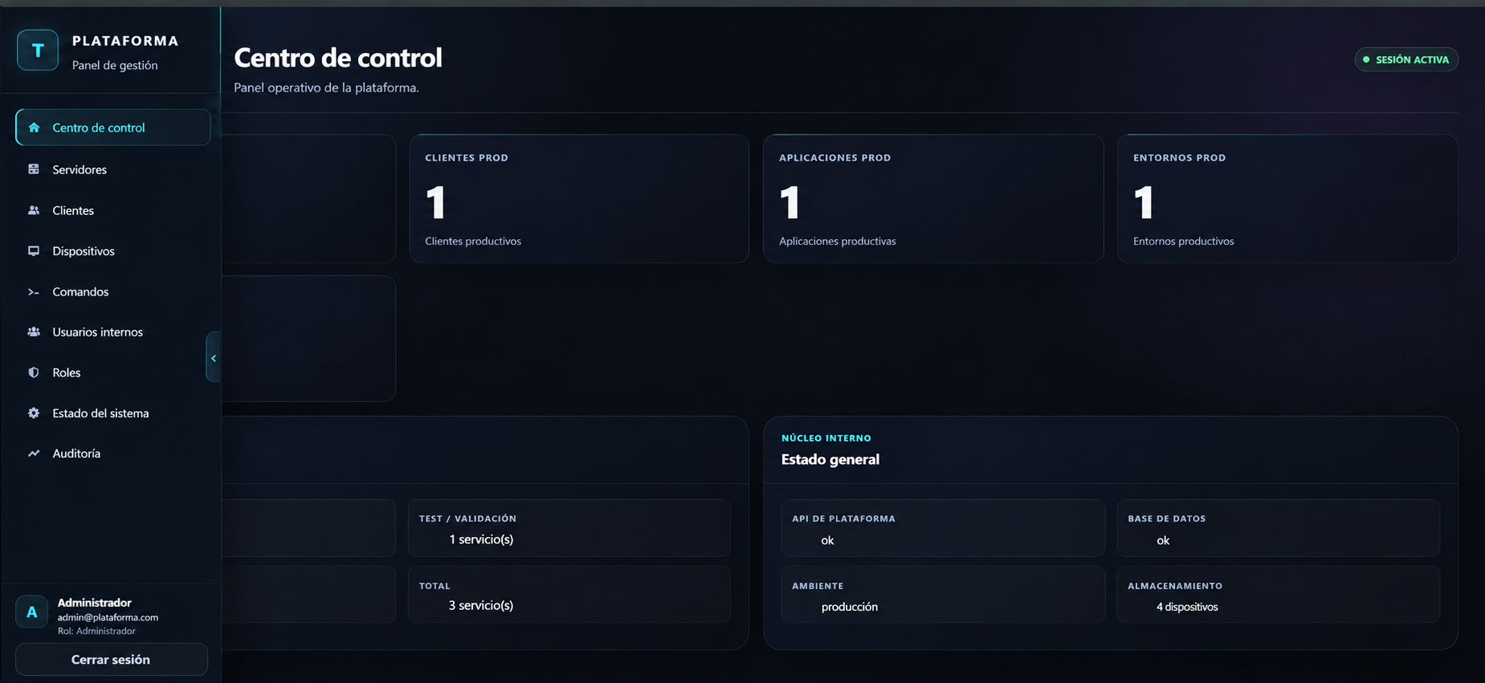This screenshot has height=683, width=1485.
Task: Click the Cerrar sesión button
Action: (112, 660)
